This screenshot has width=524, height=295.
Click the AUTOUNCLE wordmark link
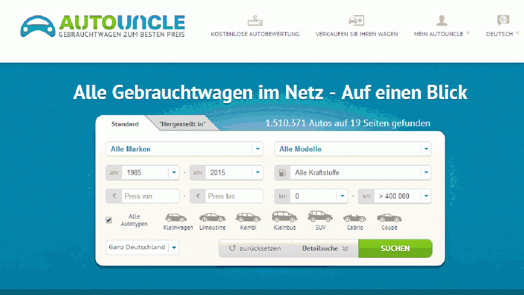(122, 23)
